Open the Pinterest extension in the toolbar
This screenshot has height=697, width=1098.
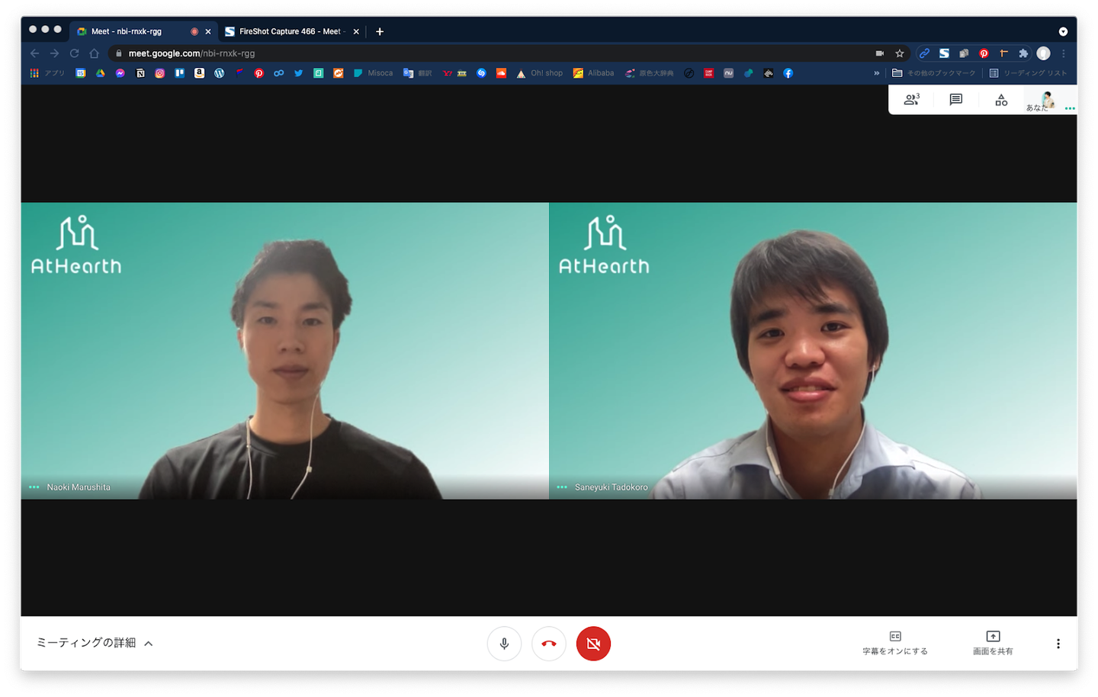[x=984, y=53]
